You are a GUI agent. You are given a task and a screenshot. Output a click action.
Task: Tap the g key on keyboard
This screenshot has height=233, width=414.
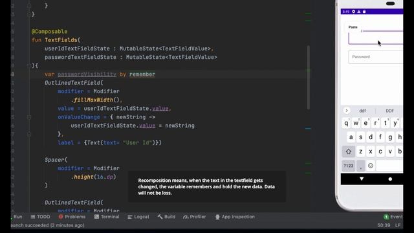click(390, 137)
